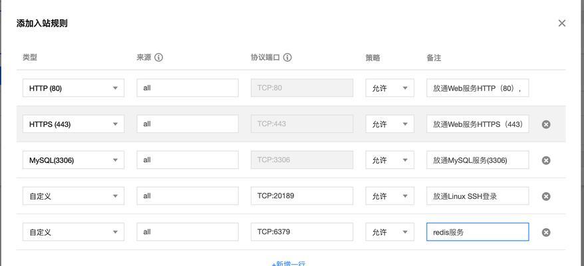Open the HTTPS (443) type dropdown
Image resolution: width=584 pixels, height=266 pixels.
tap(73, 124)
